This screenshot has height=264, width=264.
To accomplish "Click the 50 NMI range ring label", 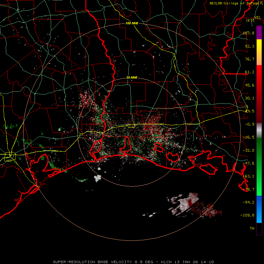I will [132, 78].
